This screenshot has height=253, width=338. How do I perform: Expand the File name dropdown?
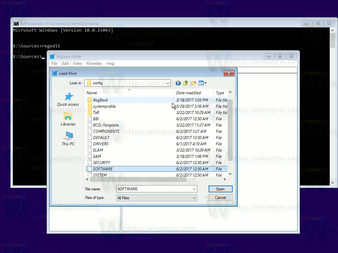(193, 189)
